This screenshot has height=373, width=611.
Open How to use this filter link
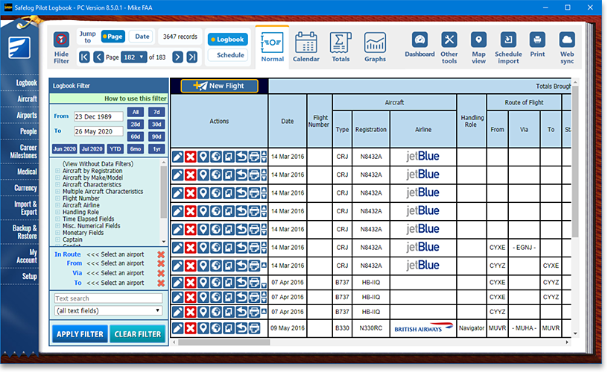pos(135,98)
